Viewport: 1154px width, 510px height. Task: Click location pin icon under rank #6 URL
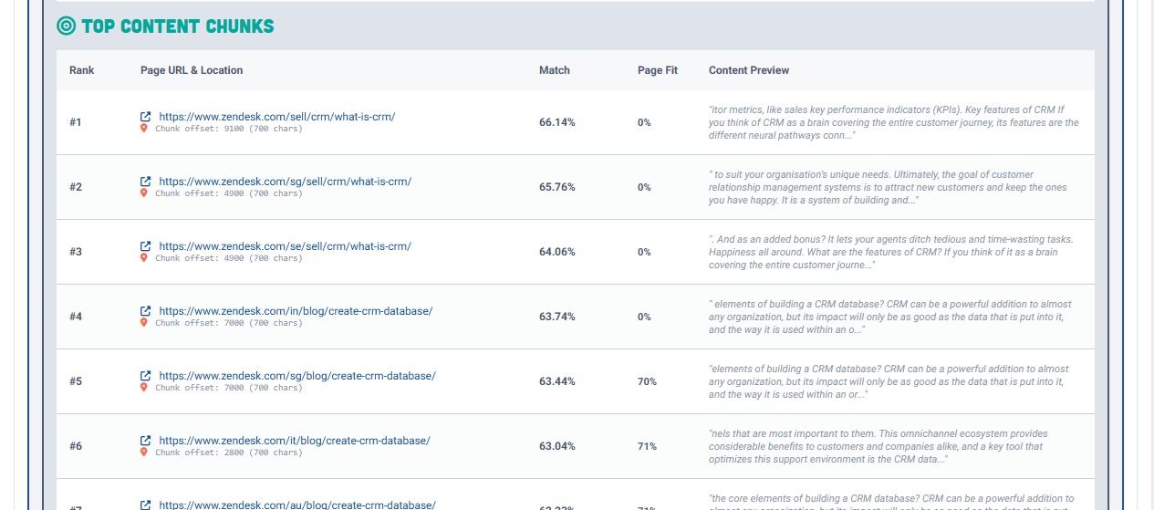pos(143,453)
